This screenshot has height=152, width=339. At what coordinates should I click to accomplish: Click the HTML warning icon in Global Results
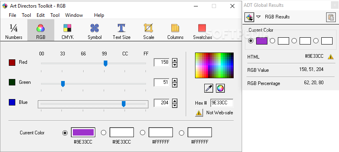pyautogui.click(x=331, y=57)
